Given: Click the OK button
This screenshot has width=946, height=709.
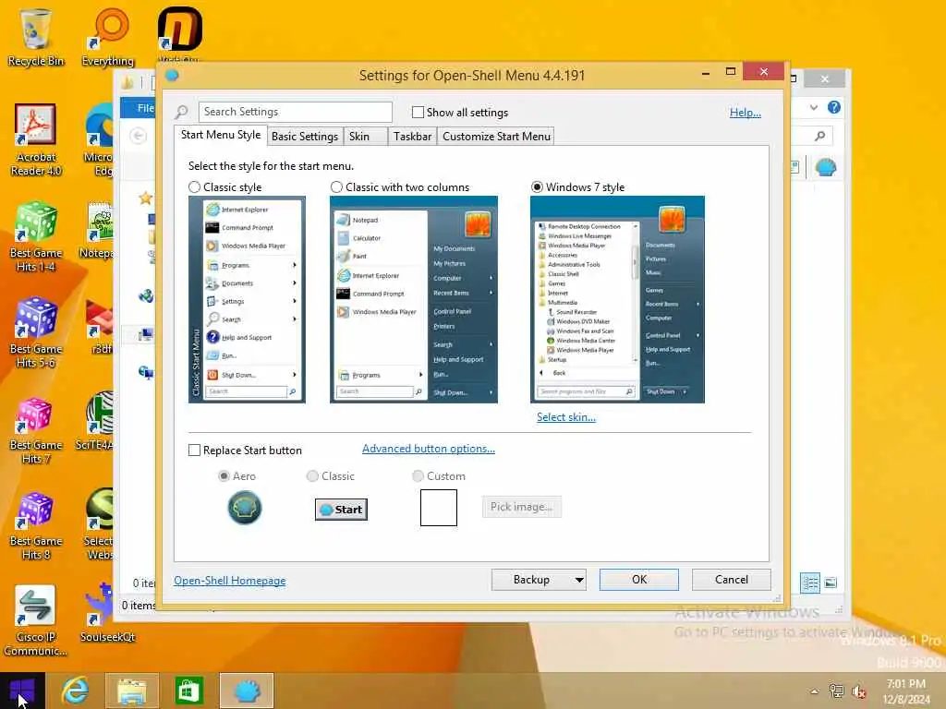Looking at the screenshot, I should [x=639, y=580].
